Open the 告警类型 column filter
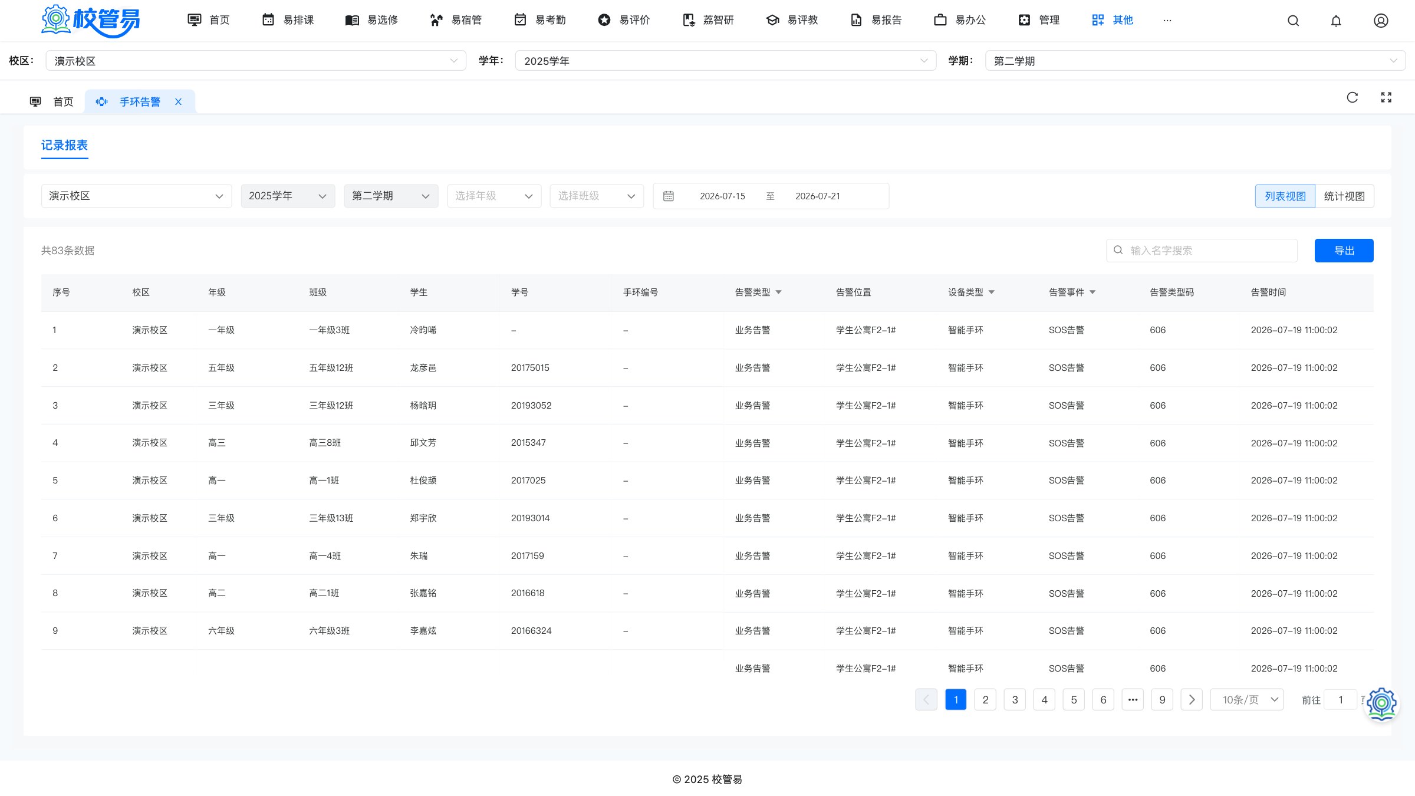 tap(778, 292)
